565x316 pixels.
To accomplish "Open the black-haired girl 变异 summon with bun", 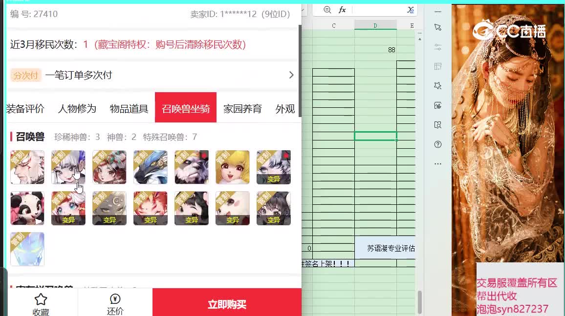I will pos(192,208).
